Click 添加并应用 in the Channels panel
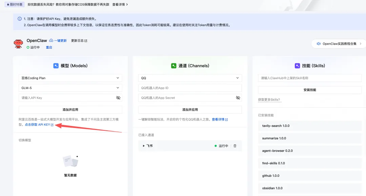The image size is (366, 196). 190,110
